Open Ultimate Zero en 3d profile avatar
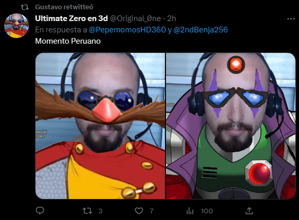 tap(16, 26)
